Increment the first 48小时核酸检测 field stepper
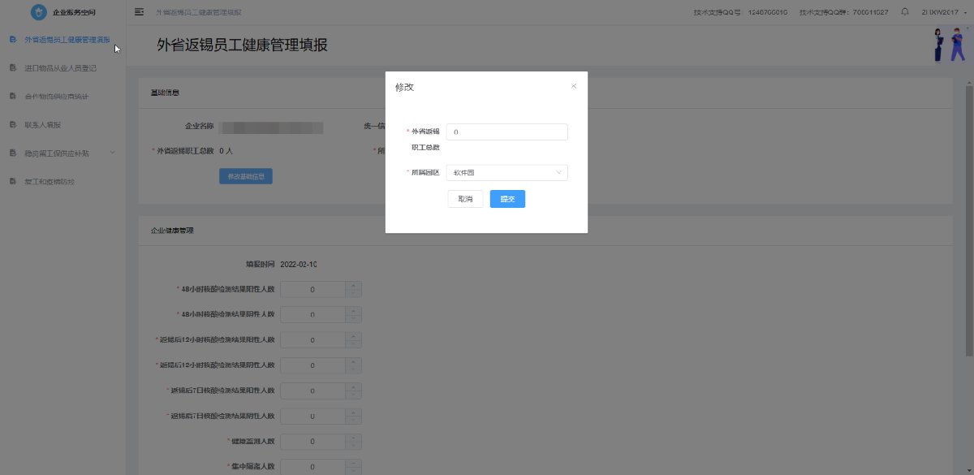The image size is (974, 475). (353, 286)
